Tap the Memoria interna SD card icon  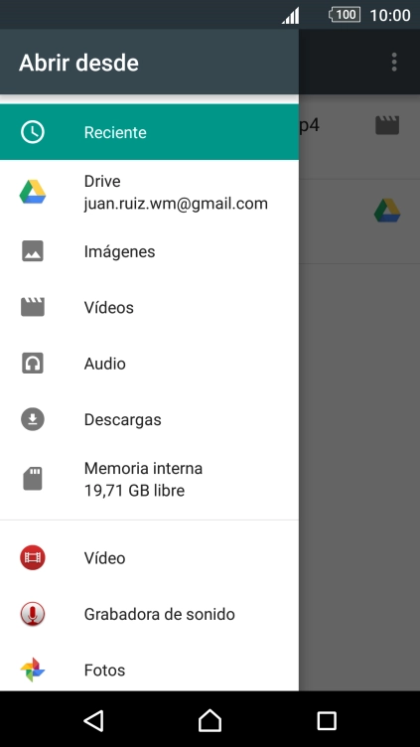pos(33,479)
